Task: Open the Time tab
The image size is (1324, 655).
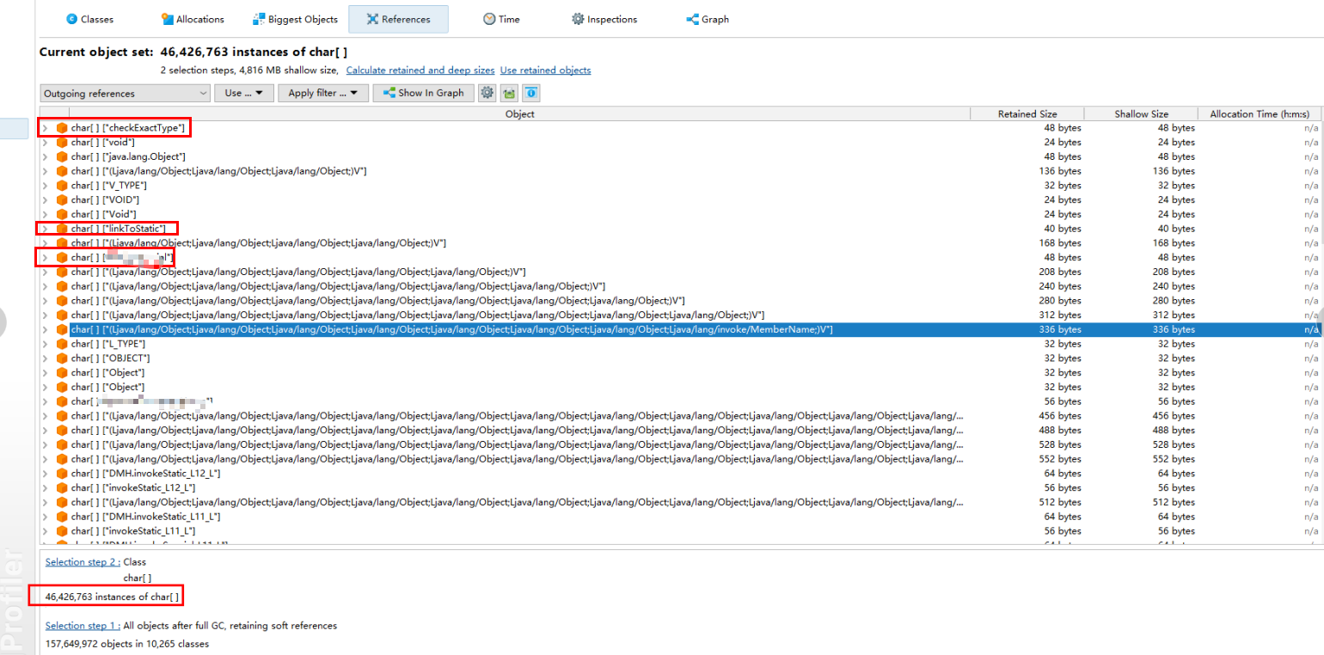Action: point(501,19)
